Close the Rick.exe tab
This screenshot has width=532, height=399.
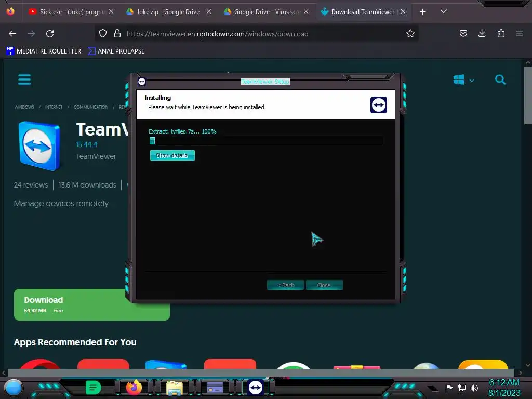(111, 11)
